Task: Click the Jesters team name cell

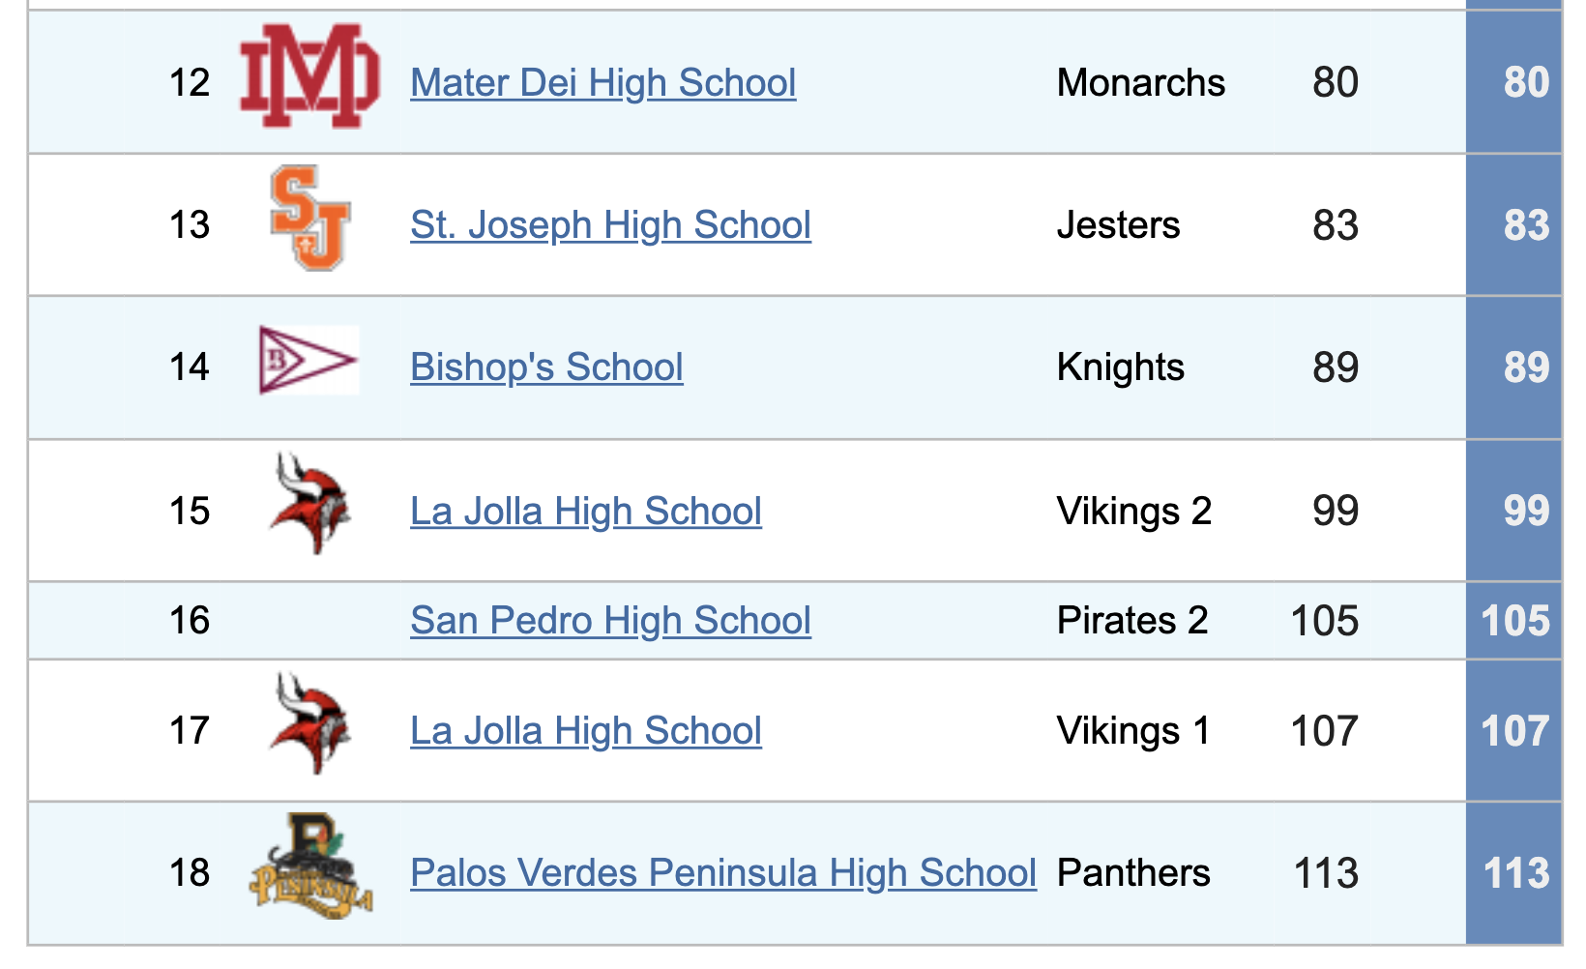Action: 1119,224
